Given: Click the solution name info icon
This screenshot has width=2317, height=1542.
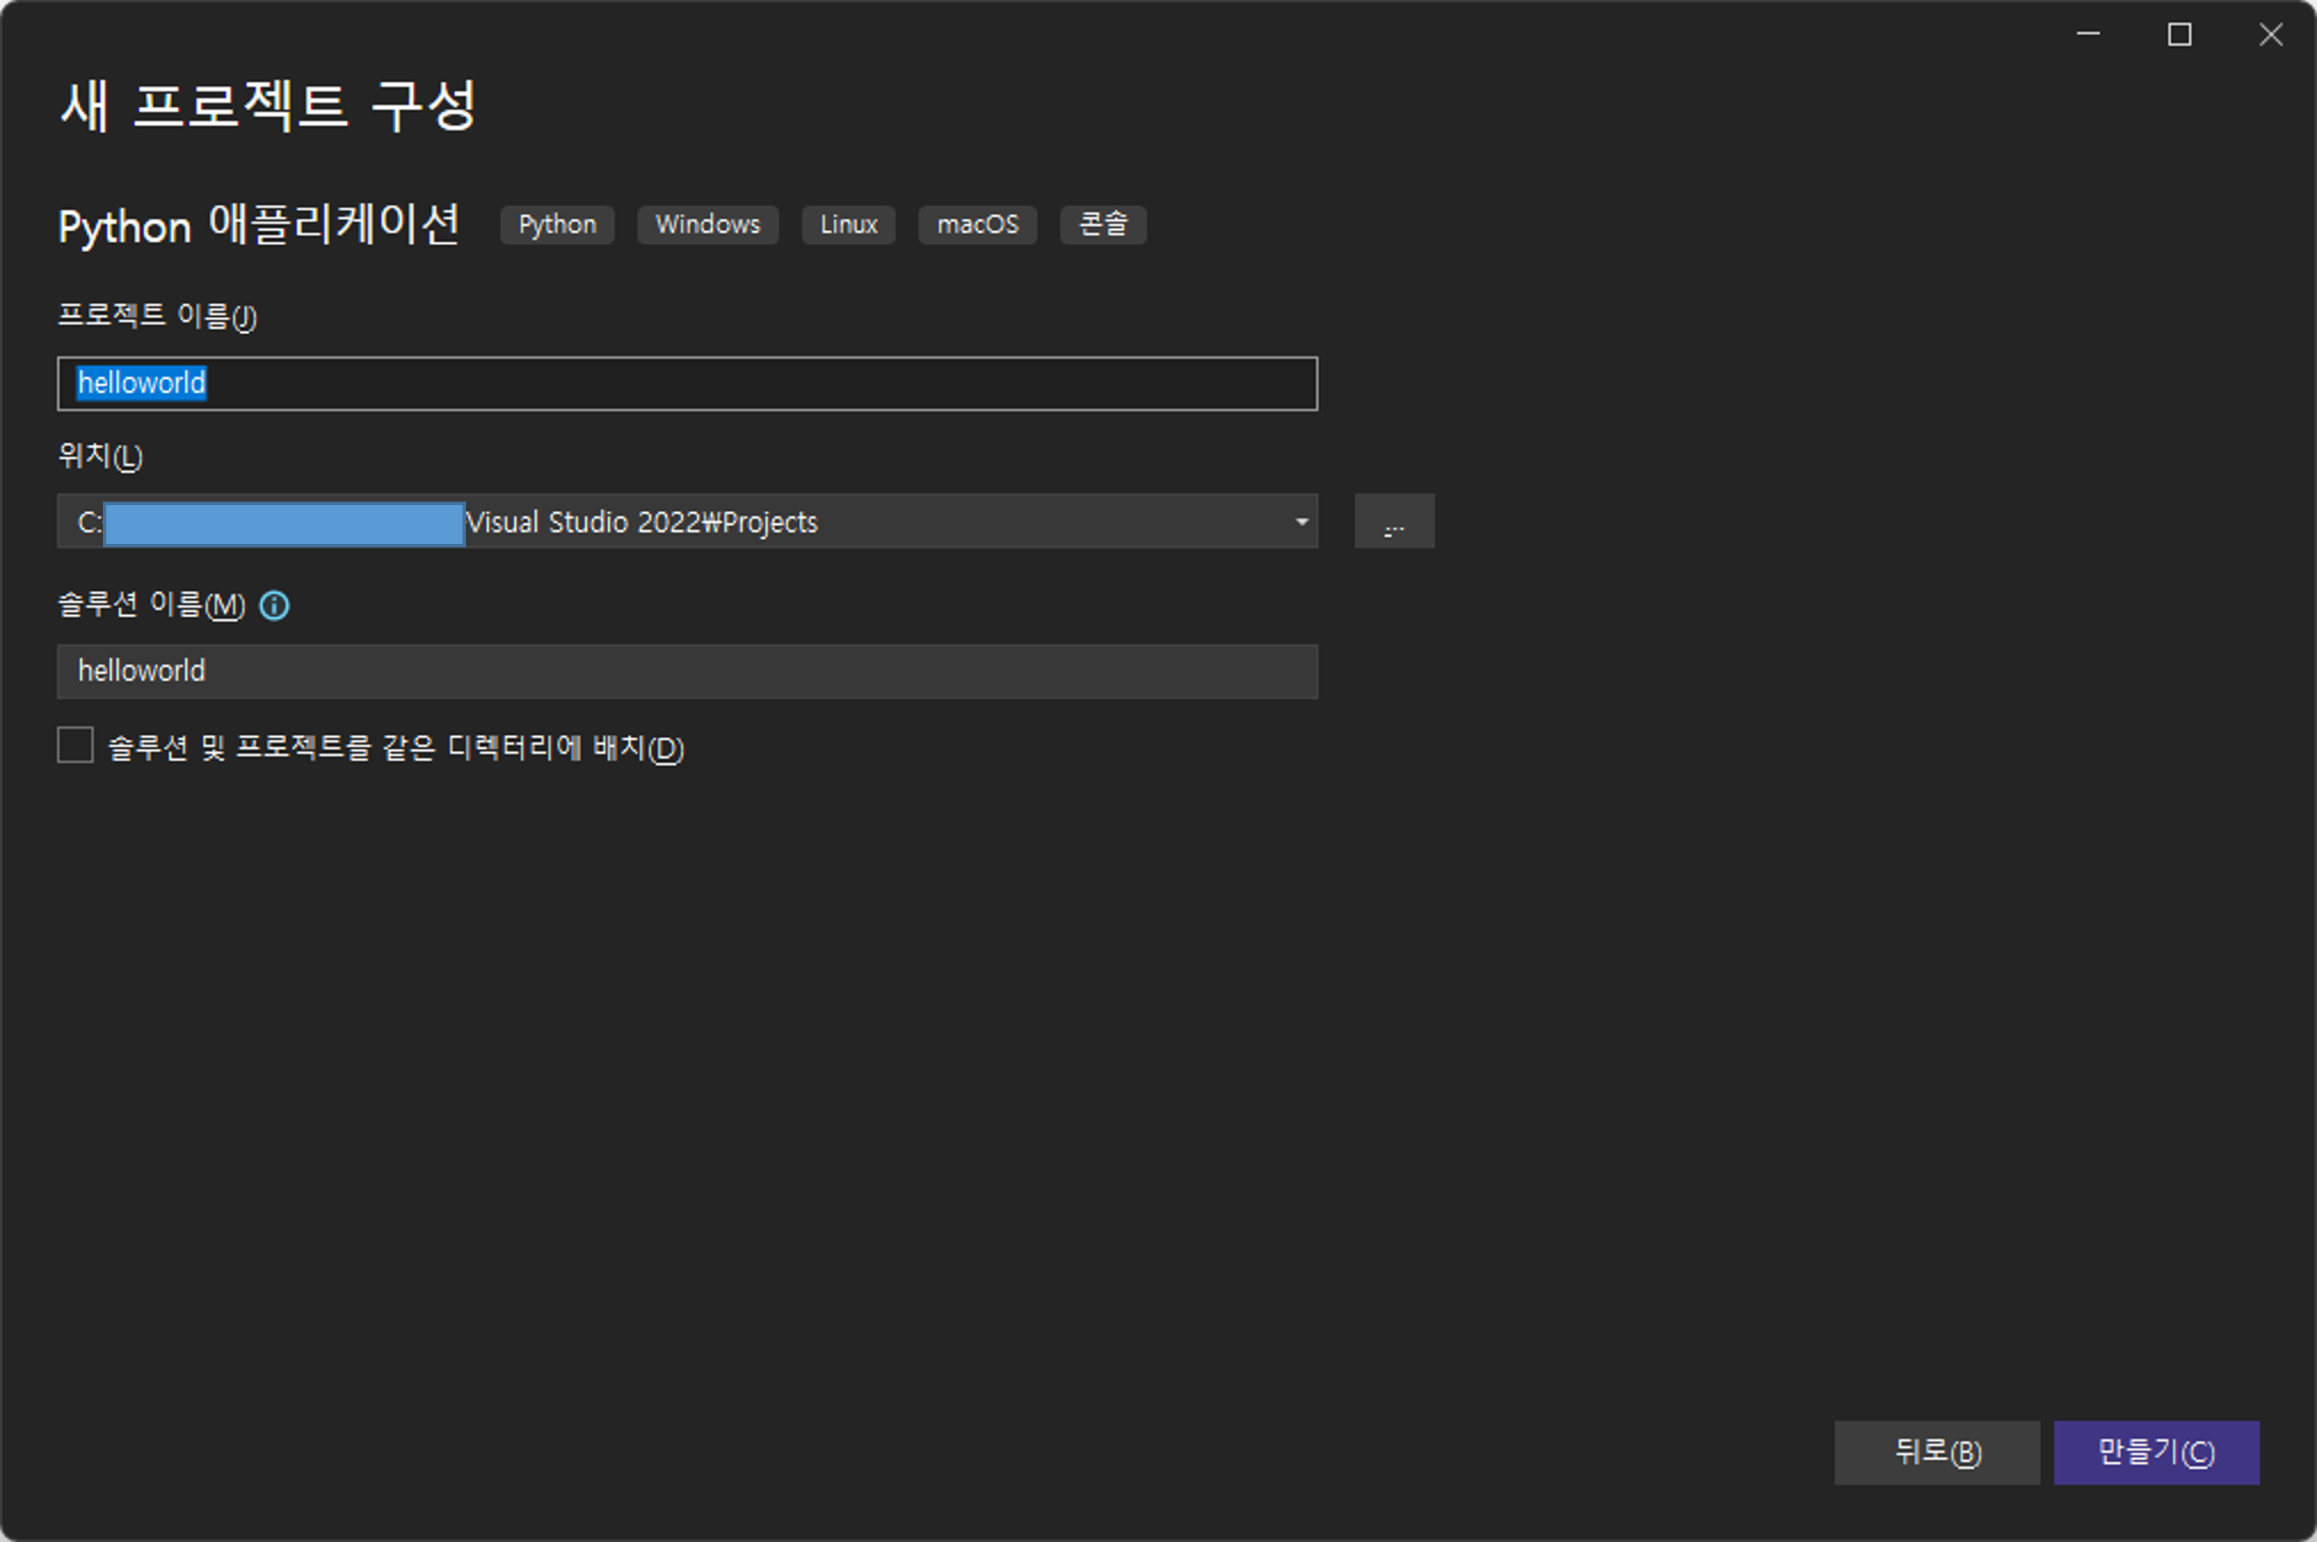Looking at the screenshot, I should tap(275, 605).
